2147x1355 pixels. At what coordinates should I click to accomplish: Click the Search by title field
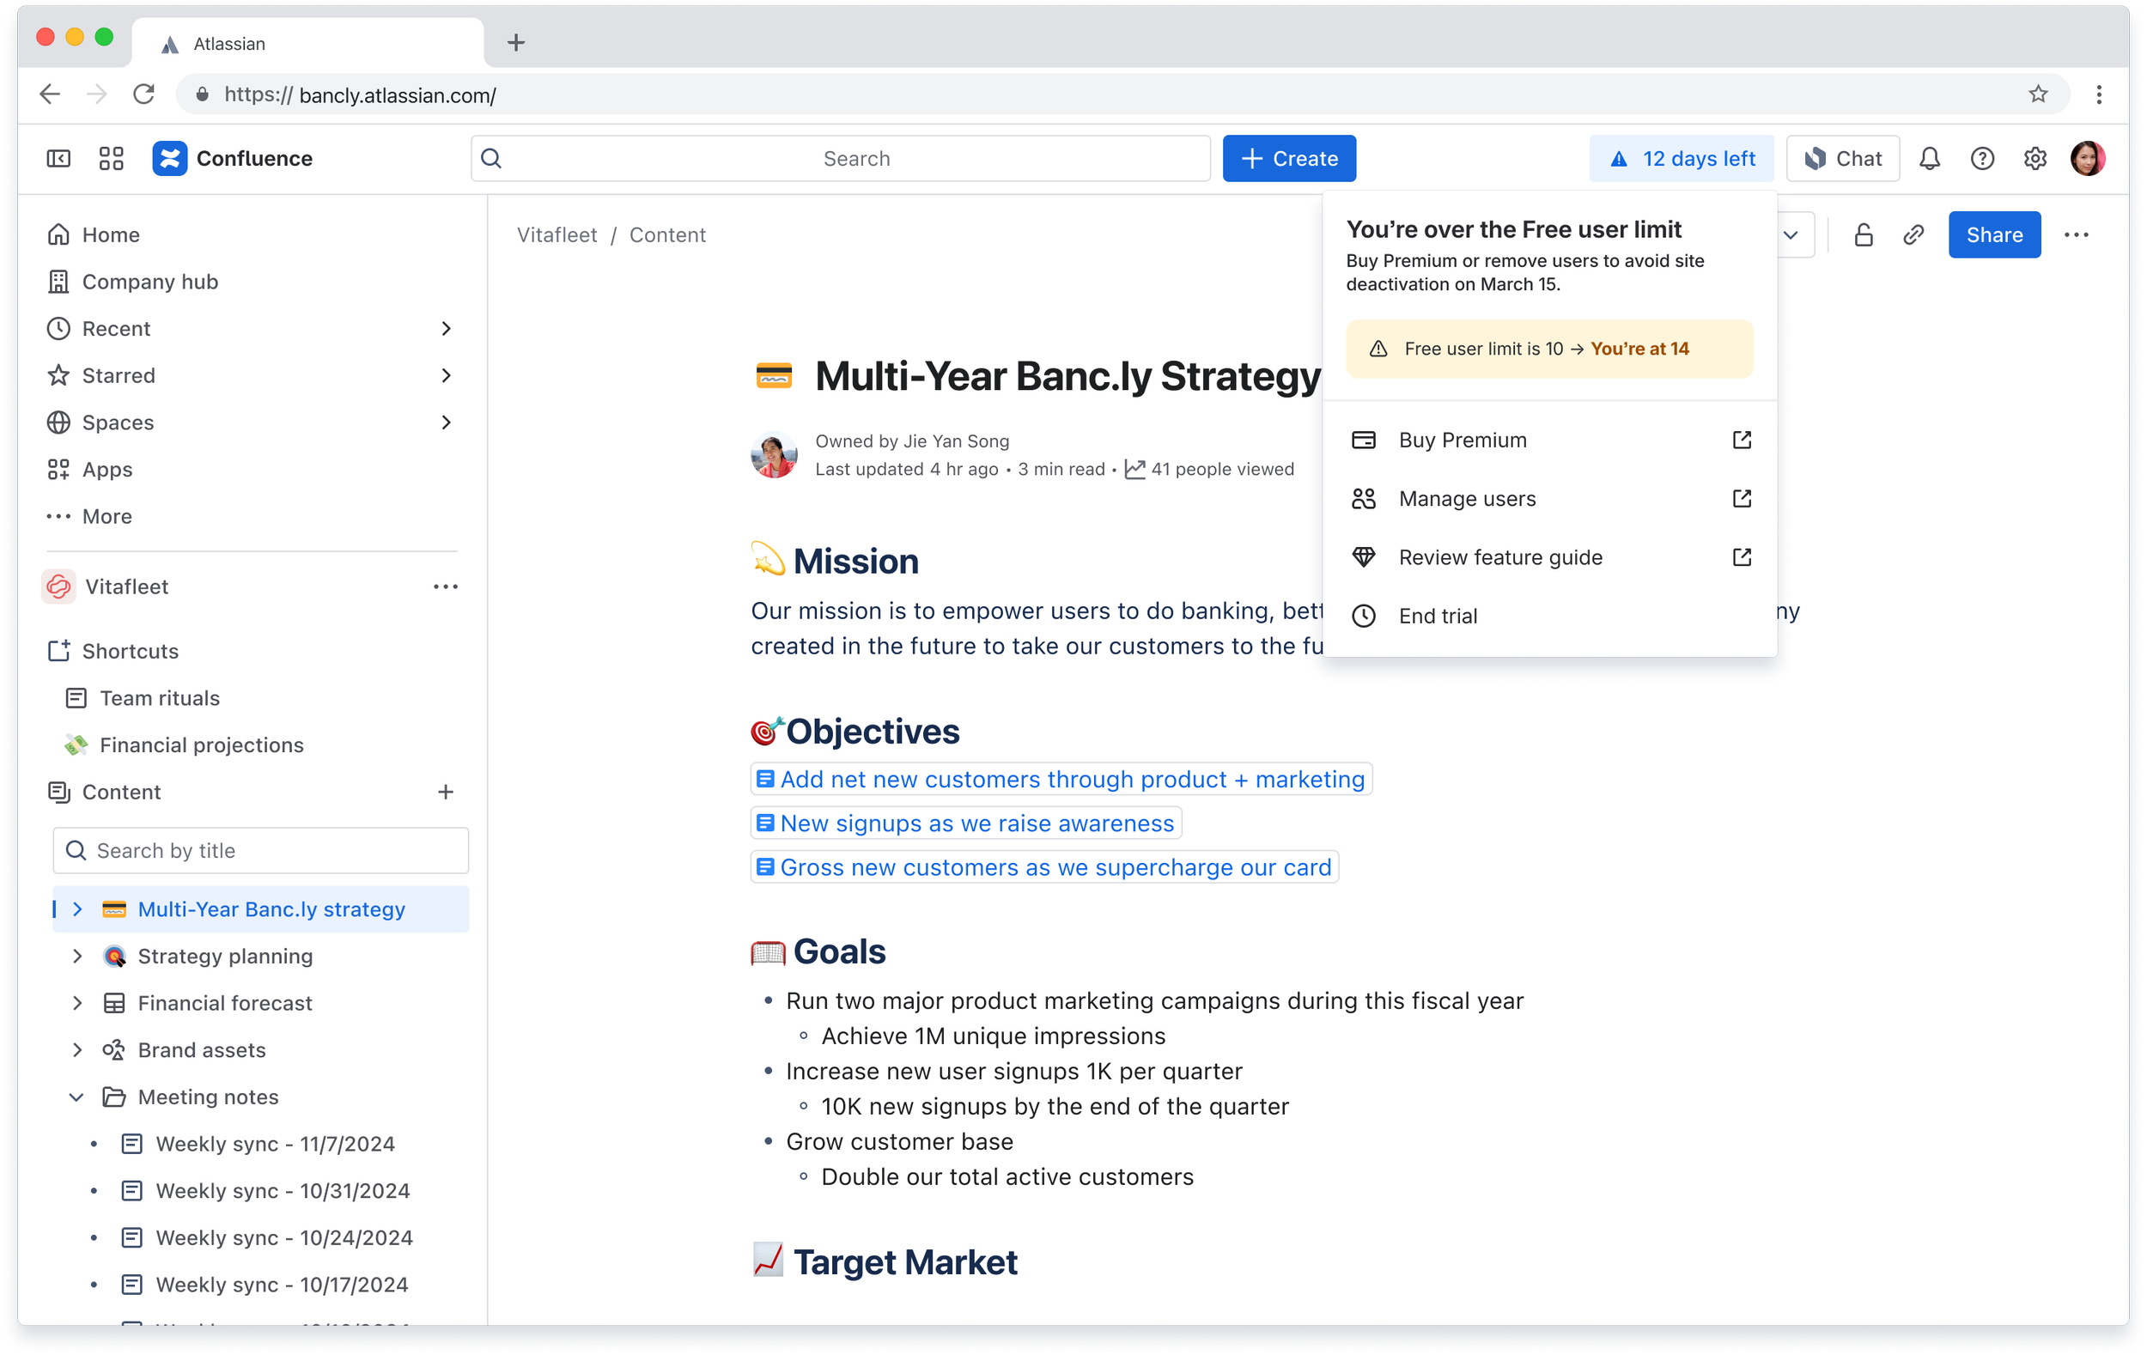[260, 850]
